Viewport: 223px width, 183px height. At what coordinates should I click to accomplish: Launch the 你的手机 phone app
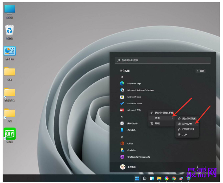point(128,130)
